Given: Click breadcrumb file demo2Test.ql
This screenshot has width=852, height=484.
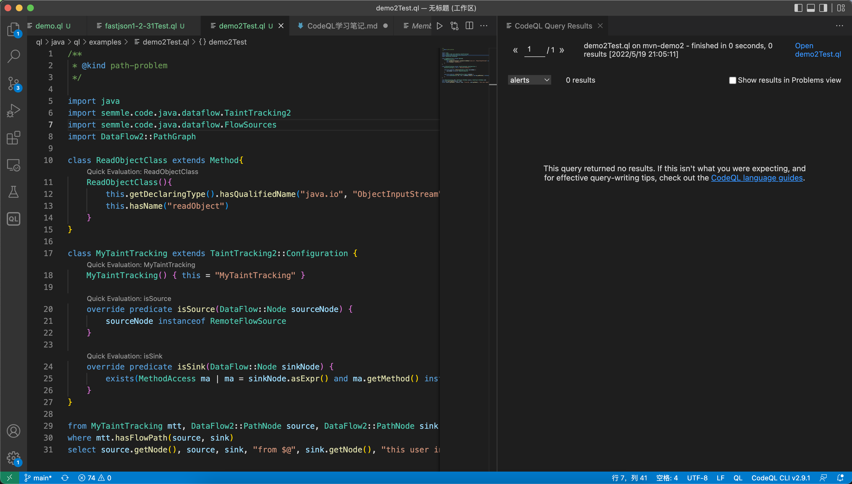Looking at the screenshot, I should [162, 42].
